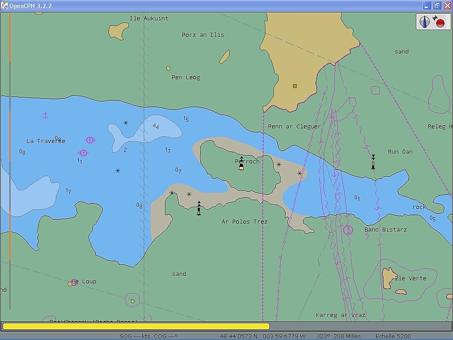Click the longitude 003 59.6779 W readout
The width and height of the screenshot is (453, 340).
[284, 336]
